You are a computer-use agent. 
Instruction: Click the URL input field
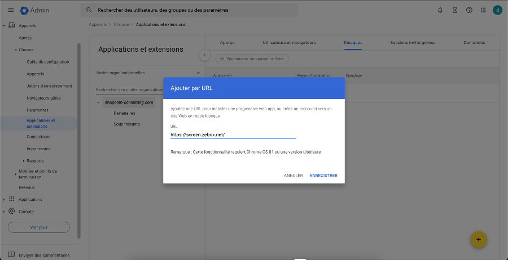233,135
